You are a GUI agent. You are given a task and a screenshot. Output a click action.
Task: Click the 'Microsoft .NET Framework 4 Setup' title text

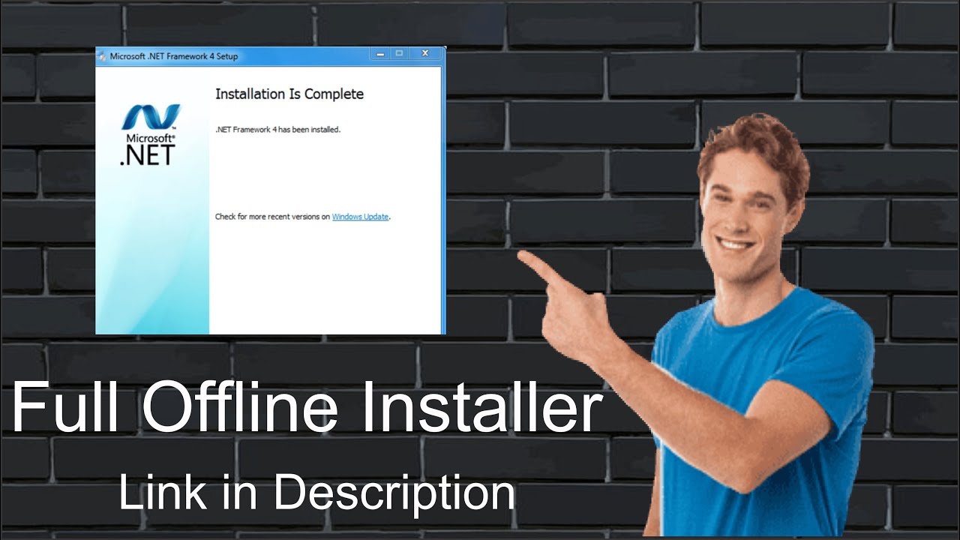(173, 56)
